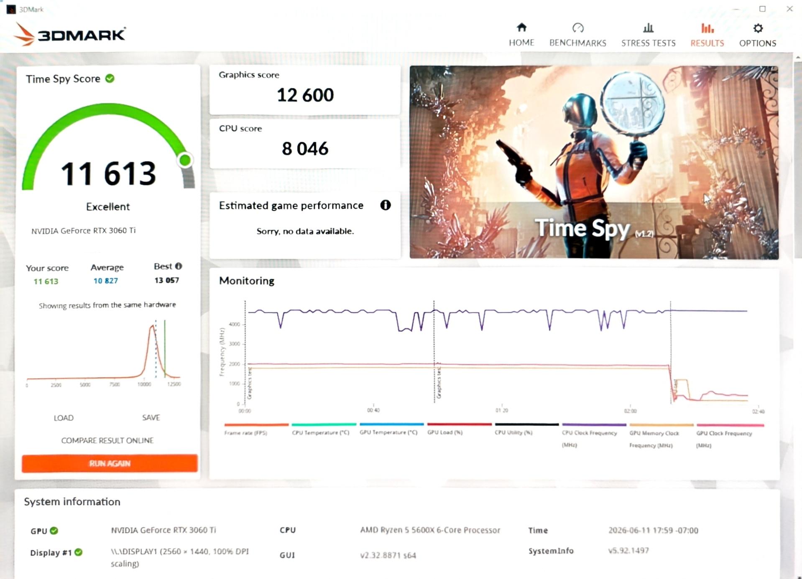Open Options gear icon

[x=758, y=28]
